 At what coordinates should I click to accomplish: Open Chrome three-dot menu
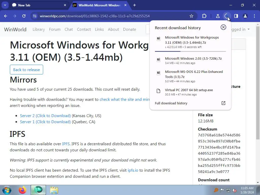pos(254,16)
